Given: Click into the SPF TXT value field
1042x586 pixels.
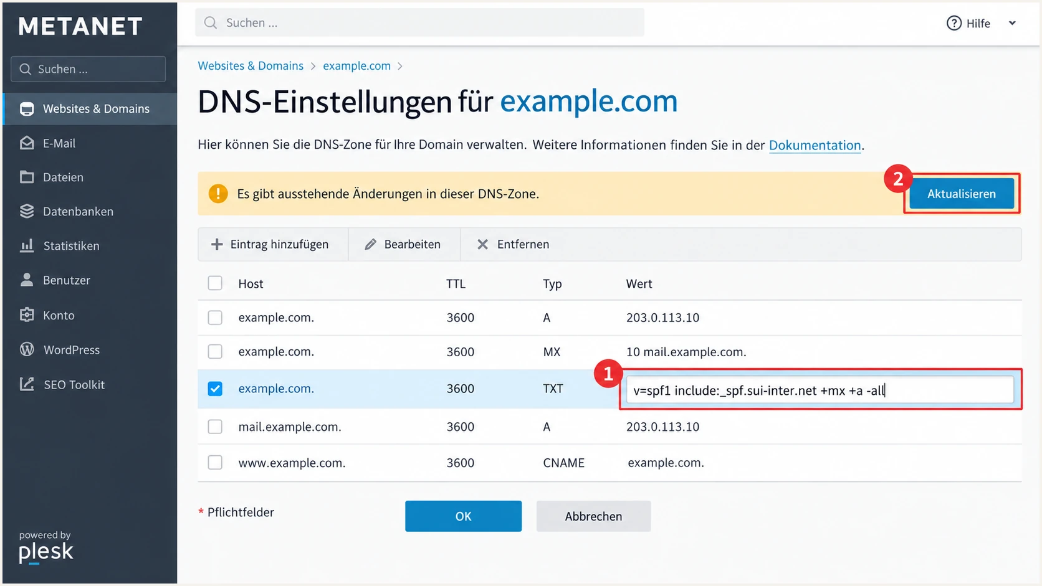Looking at the screenshot, I should pos(820,390).
